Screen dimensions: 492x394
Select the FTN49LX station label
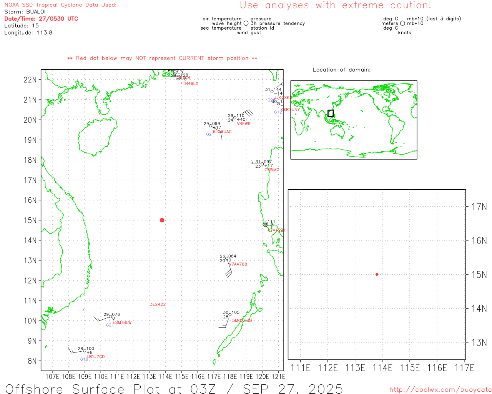[189, 83]
